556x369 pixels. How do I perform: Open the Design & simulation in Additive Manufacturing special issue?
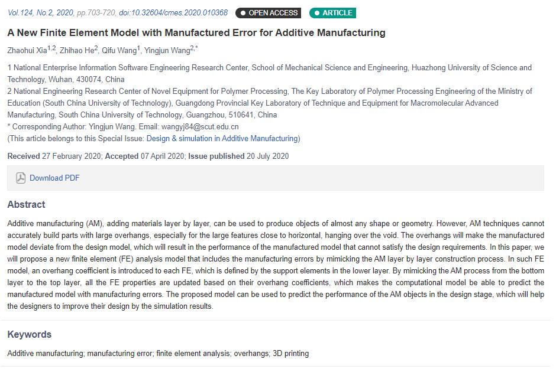pyautogui.click(x=222, y=138)
